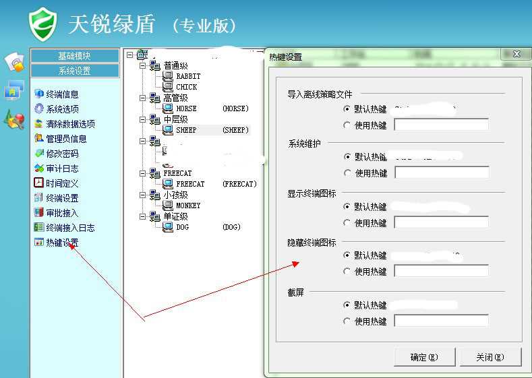This screenshot has height=378, width=532.
Task: Click the 清除数据选项 icon
Action: click(39, 123)
